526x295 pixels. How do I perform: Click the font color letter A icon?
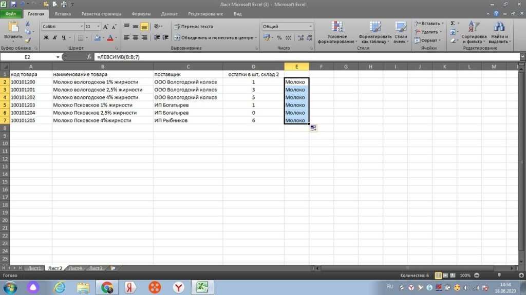[110, 38]
